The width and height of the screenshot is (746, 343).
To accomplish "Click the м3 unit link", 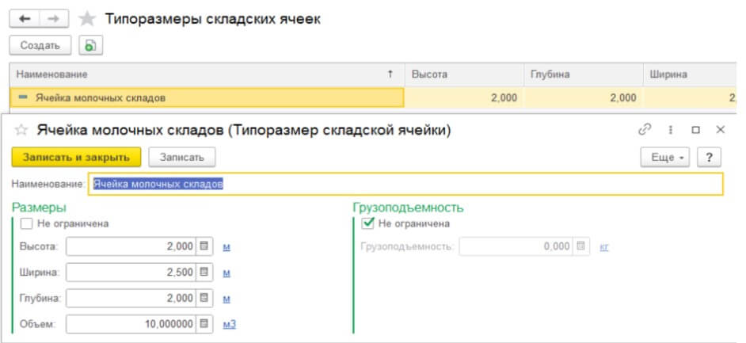I will pos(230,323).
